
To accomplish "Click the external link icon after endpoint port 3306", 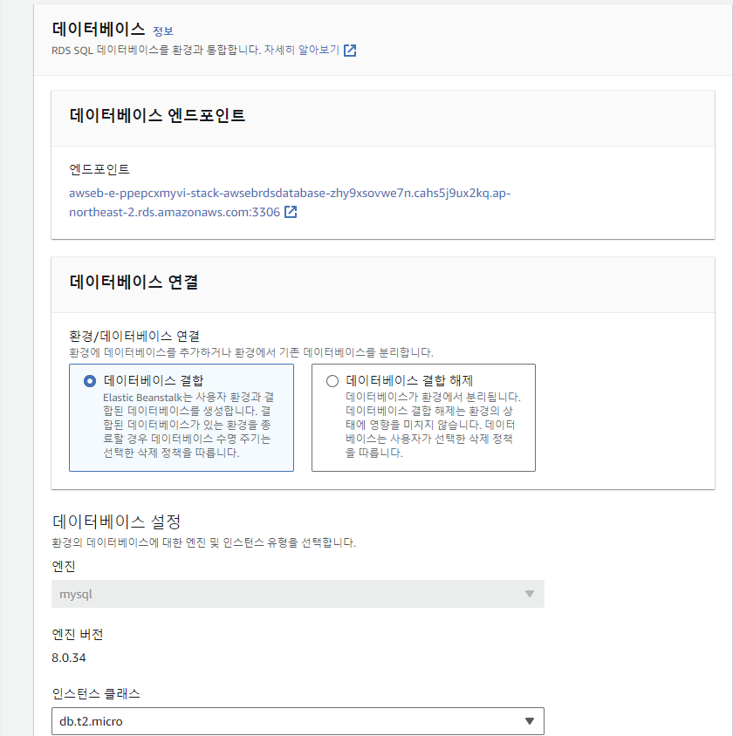I will 291,212.
